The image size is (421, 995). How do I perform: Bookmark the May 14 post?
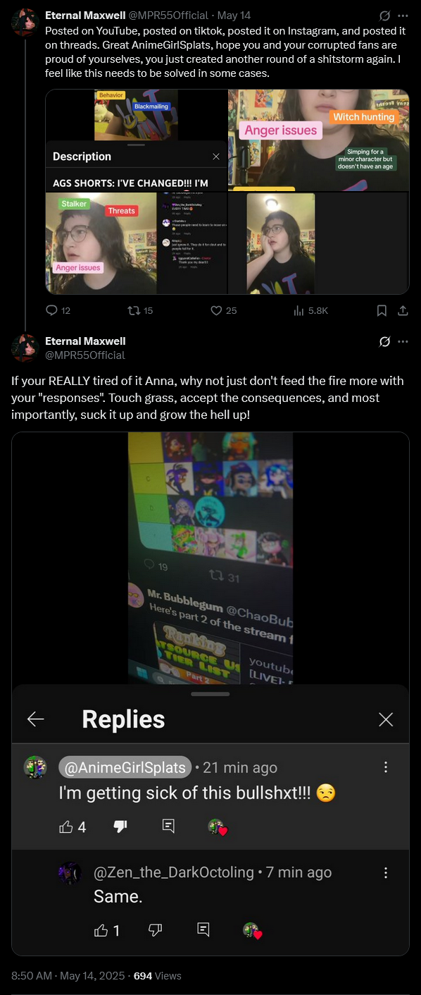[x=382, y=310]
